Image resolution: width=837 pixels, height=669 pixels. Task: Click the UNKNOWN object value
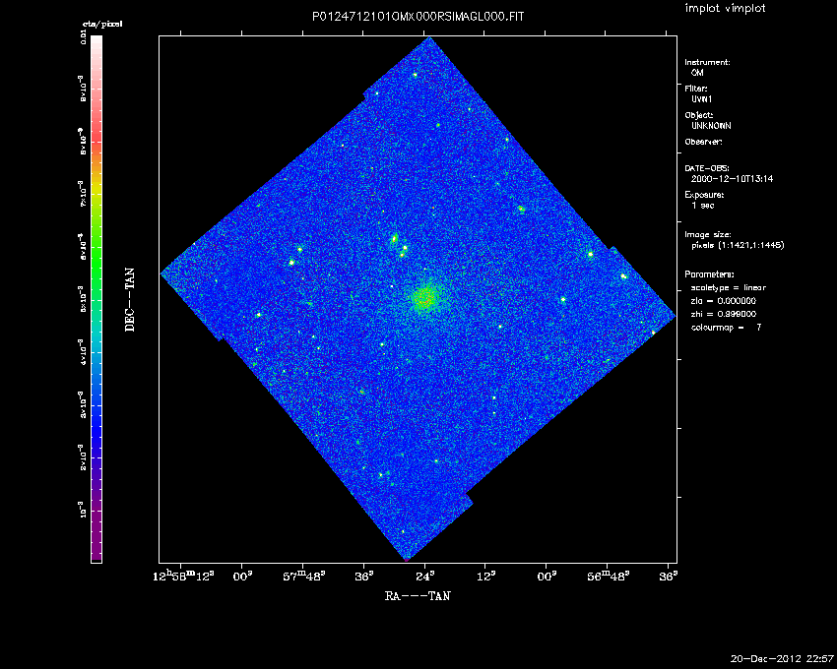711,126
